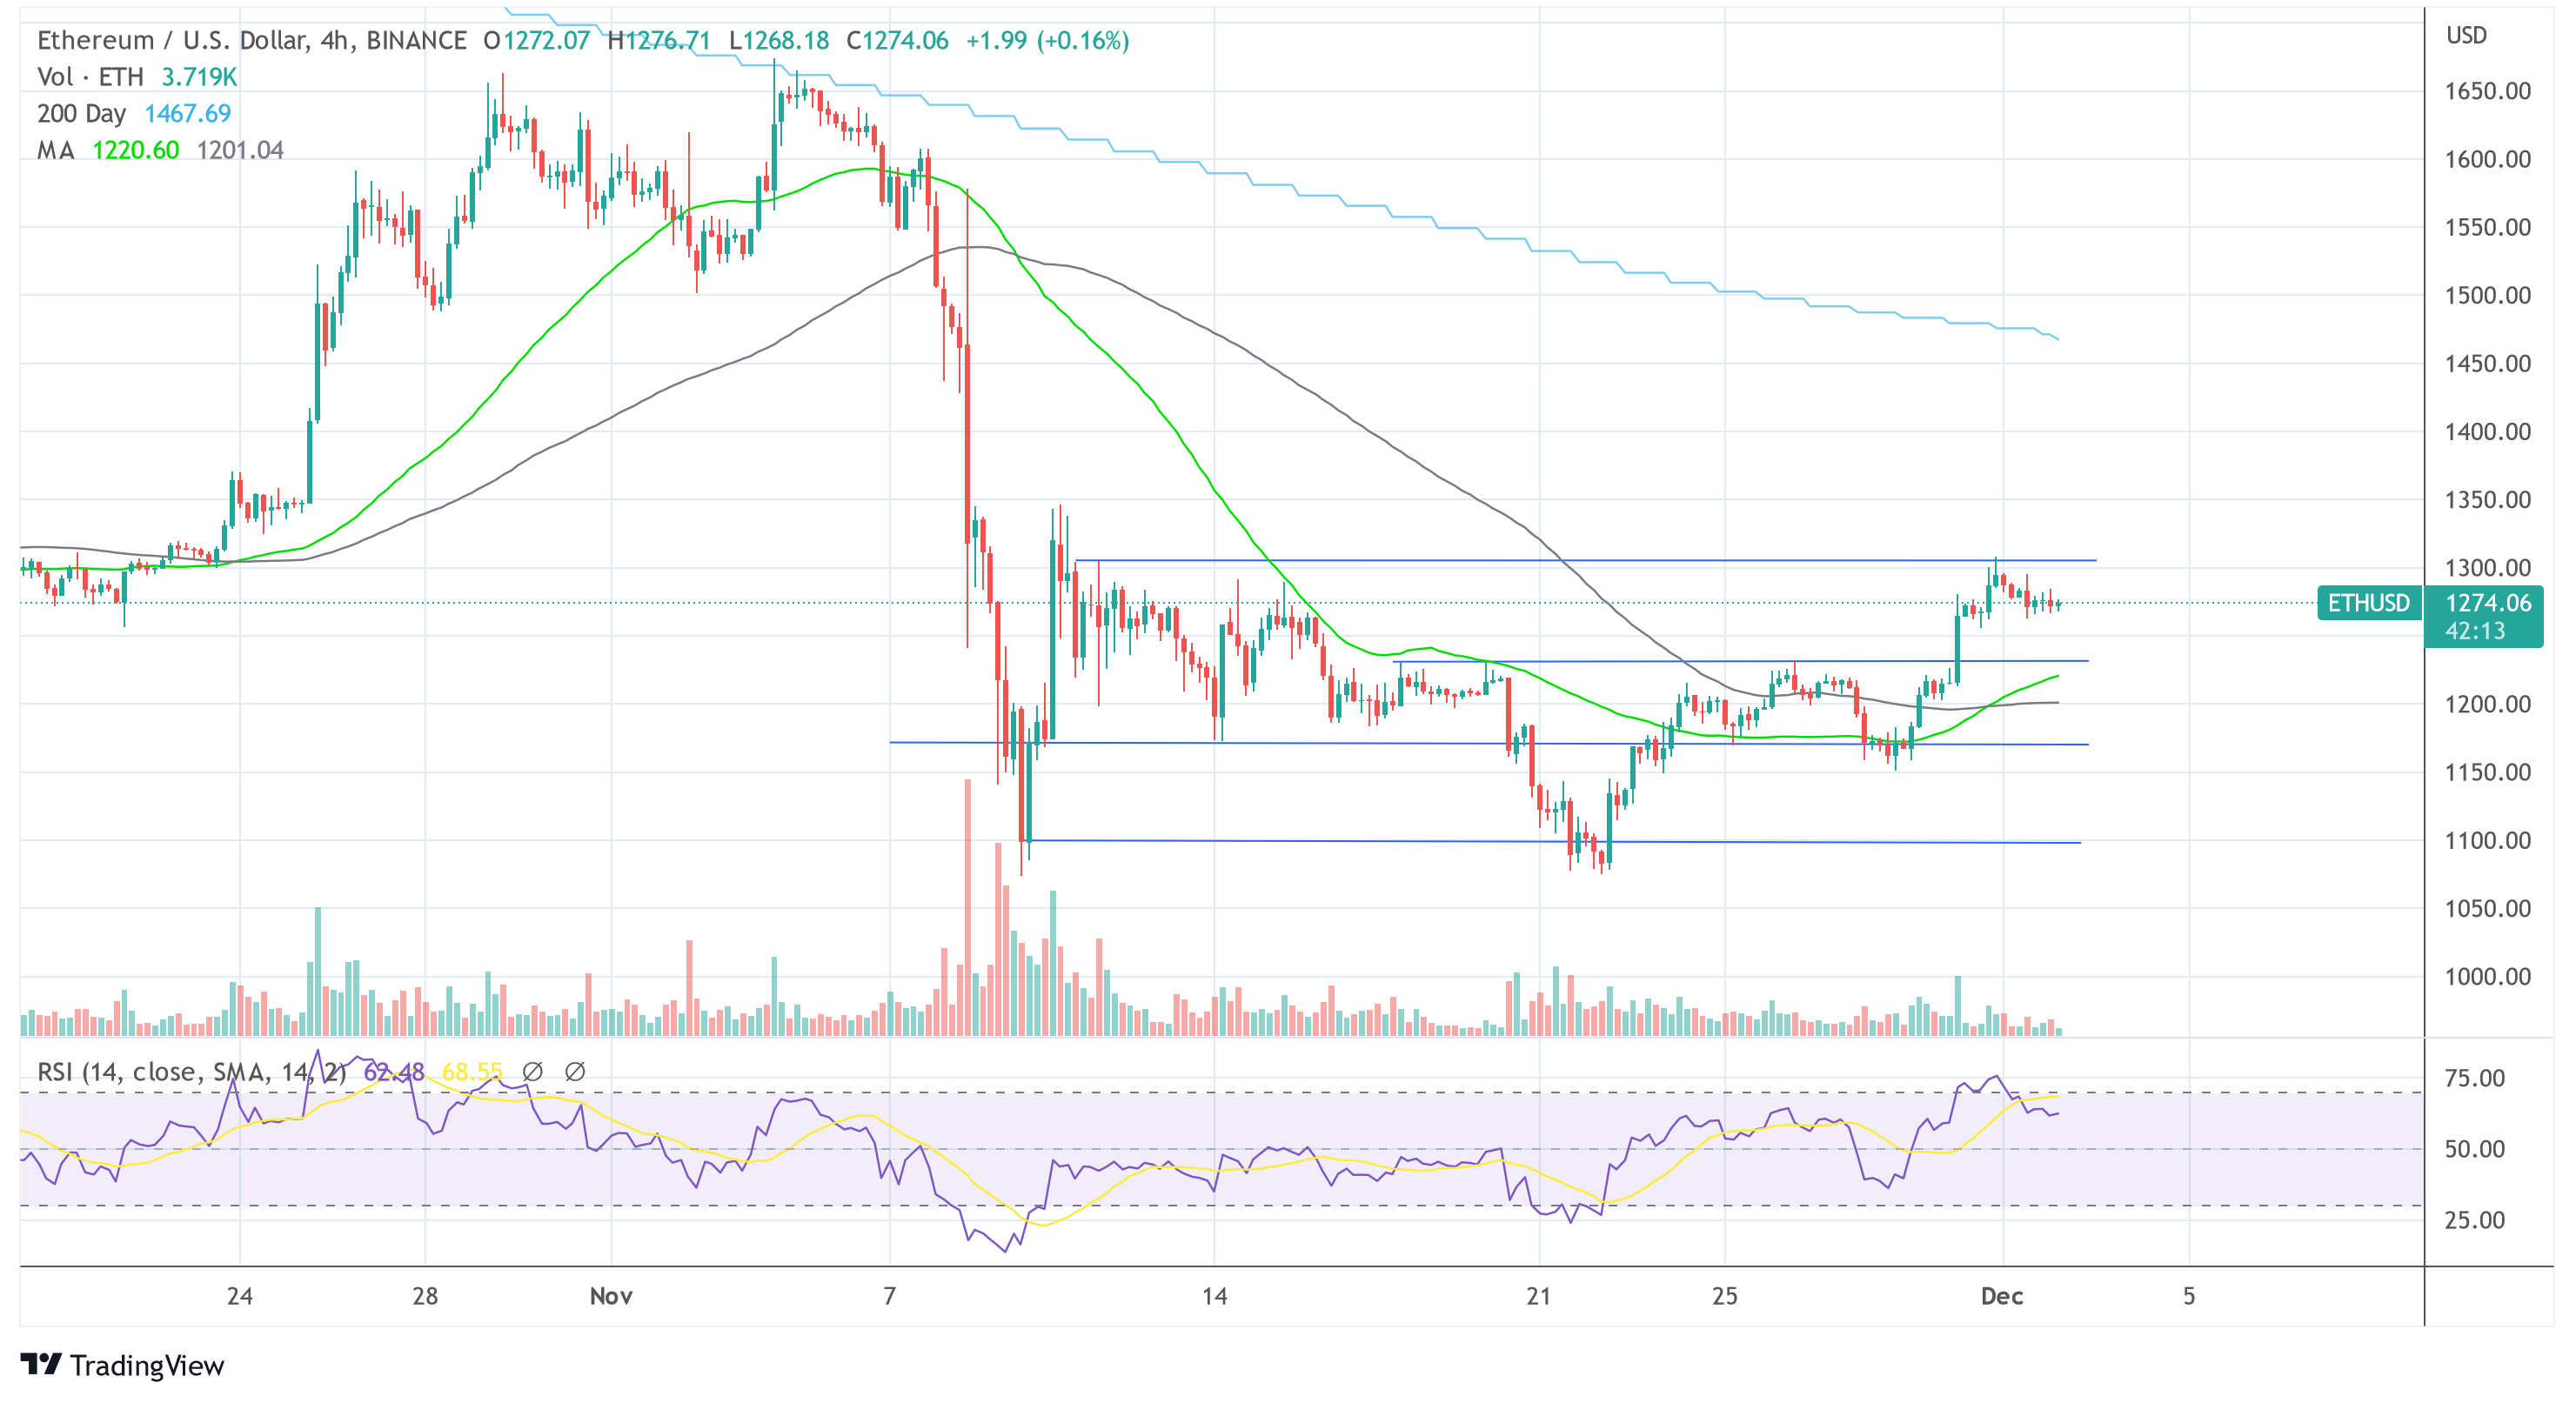The width and height of the screenshot is (2576, 1403).
Task: Click the first ∅ symbol in RSI legend
Action: pos(533,1072)
